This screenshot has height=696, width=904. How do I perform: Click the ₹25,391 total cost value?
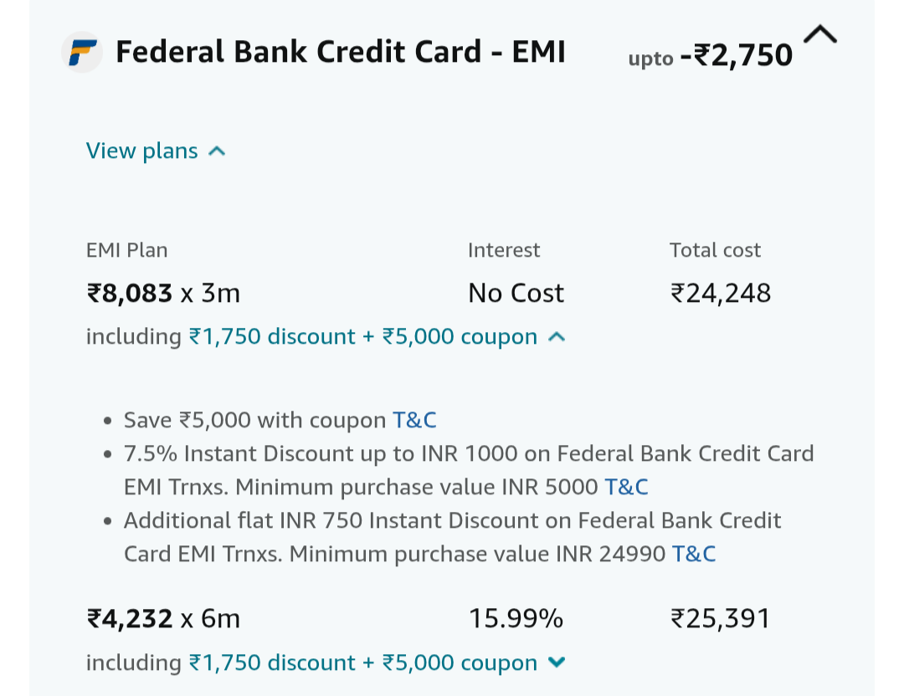click(720, 619)
